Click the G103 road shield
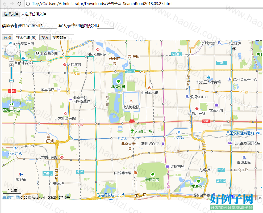 (x=206, y=121)
